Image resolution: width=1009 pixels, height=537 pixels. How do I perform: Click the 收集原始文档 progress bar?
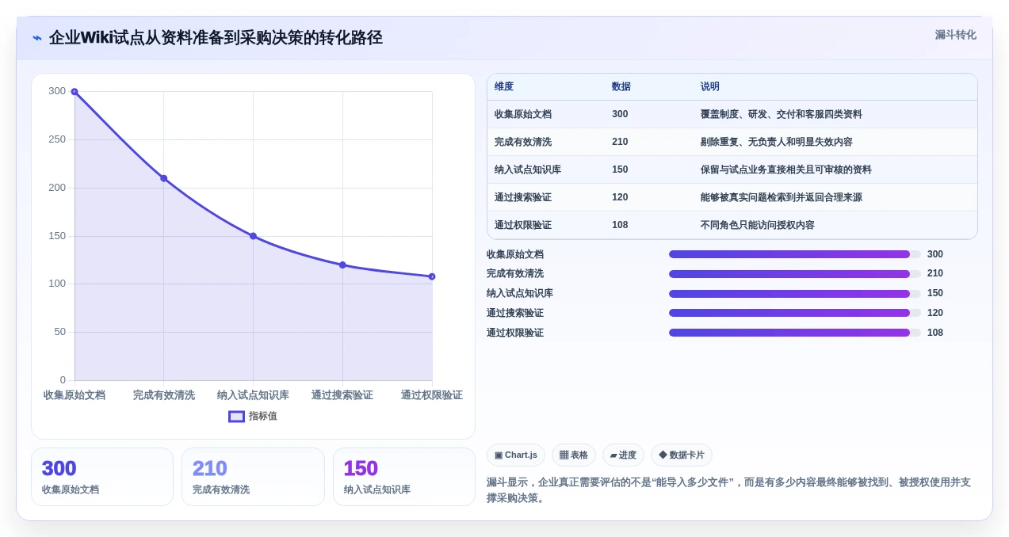795,254
